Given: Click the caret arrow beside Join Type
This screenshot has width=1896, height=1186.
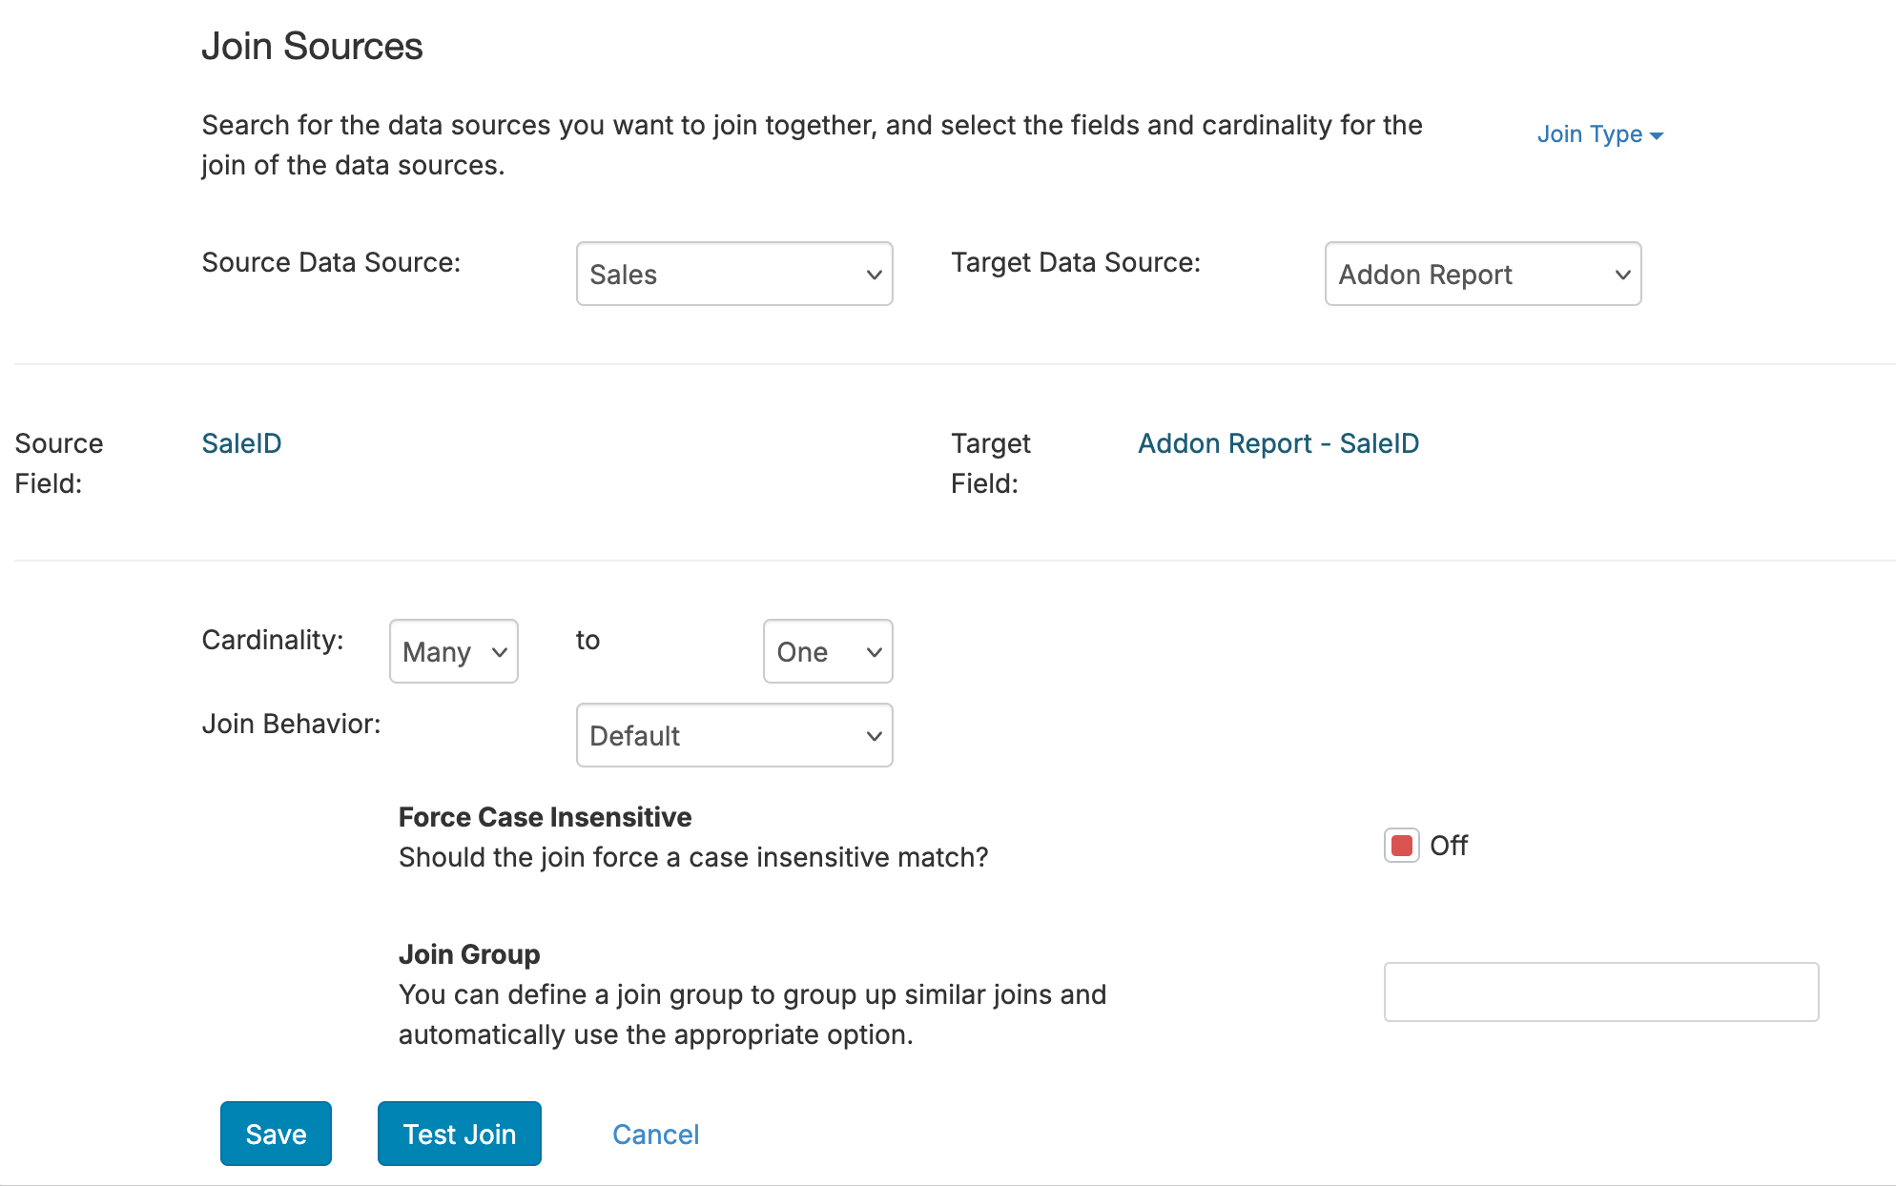Looking at the screenshot, I should 1657,136.
